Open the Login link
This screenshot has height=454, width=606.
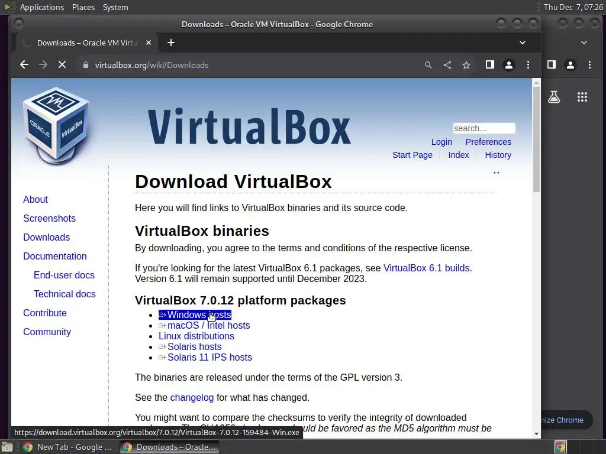tap(441, 142)
